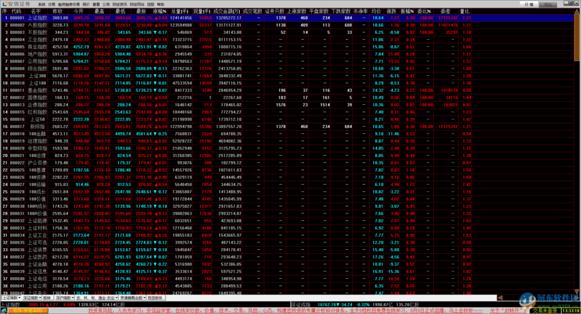Open the 系统 menu

(x=42, y=4)
